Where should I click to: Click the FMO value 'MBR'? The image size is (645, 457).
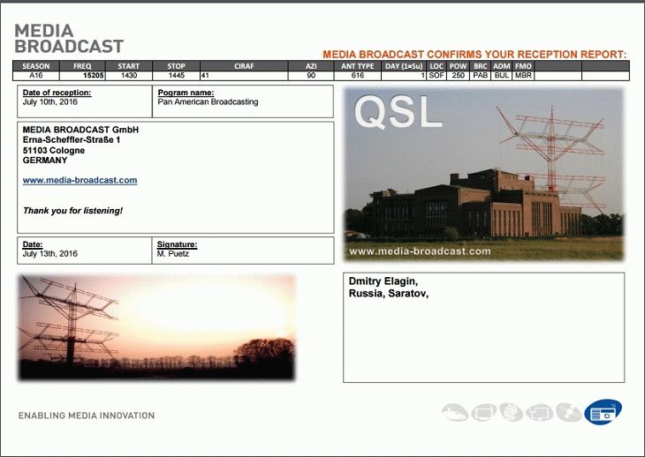click(523, 76)
